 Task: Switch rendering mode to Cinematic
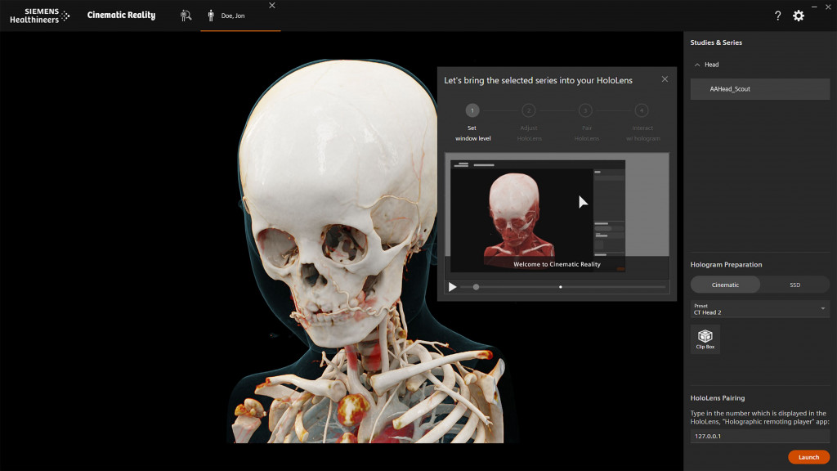click(725, 285)
